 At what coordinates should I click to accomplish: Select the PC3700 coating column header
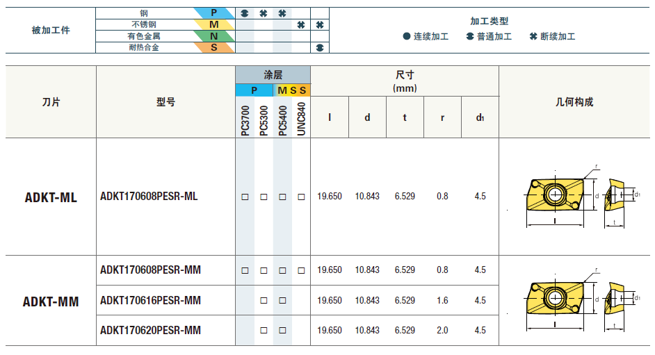[245, 120]
